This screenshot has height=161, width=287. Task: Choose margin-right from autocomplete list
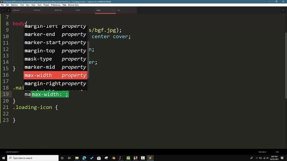tap(55, 84)
